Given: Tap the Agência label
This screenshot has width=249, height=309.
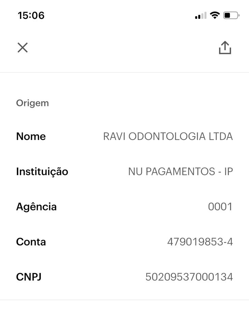Looking at the screenshot, I should [36, 206].
